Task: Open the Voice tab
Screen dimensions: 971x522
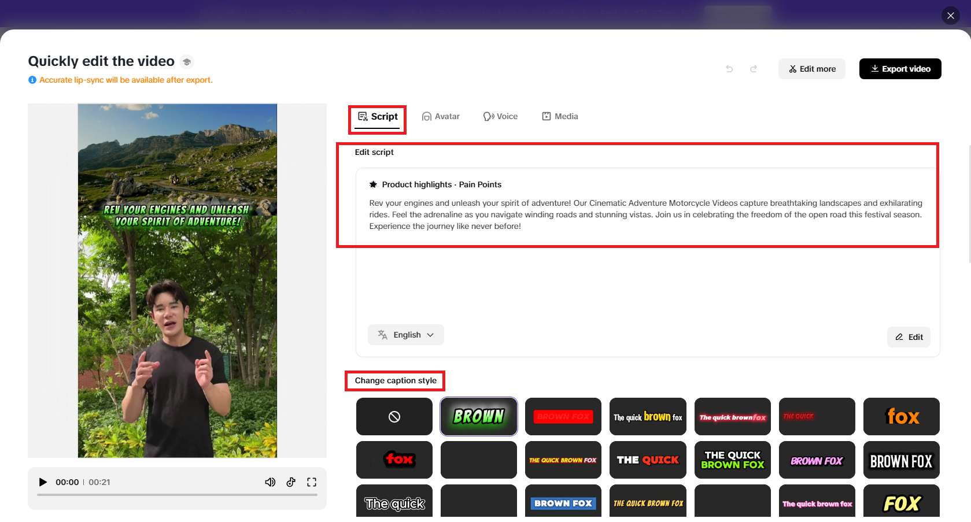Action: [x=500, y=116]
